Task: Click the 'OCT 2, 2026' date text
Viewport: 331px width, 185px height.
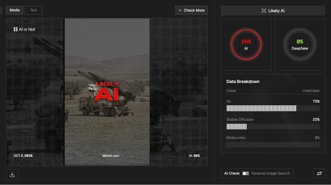Action: [x=23, y=156]
